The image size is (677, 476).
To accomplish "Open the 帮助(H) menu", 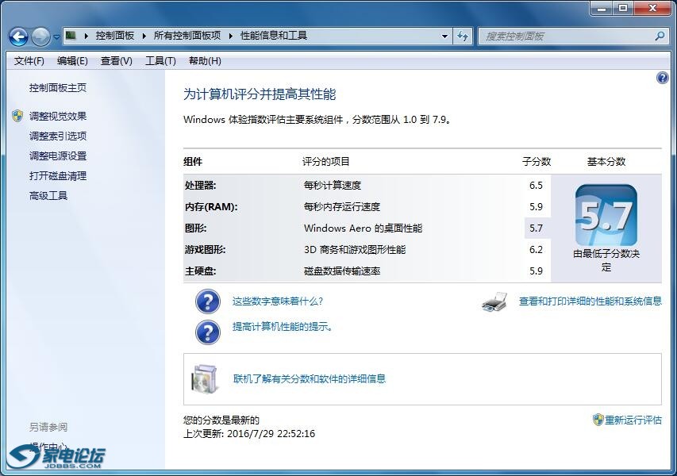I will tap(205, 61).
